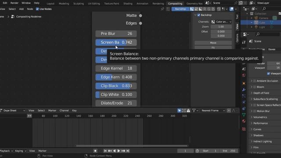The width and height of the screenshot is (281, 158).
Task: Click the Matte output socket
Action: point(140,16)
